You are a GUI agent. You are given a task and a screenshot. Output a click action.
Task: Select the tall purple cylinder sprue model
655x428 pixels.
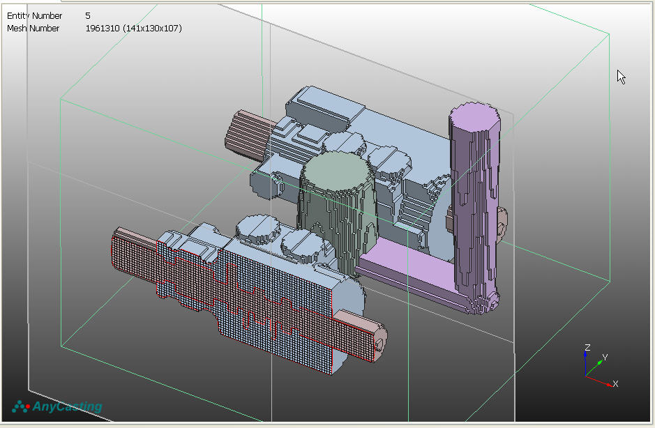475,207
